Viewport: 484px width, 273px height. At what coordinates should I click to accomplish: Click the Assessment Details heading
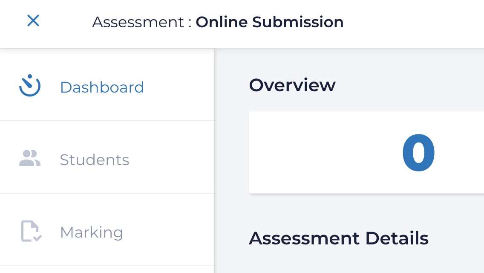338,238
